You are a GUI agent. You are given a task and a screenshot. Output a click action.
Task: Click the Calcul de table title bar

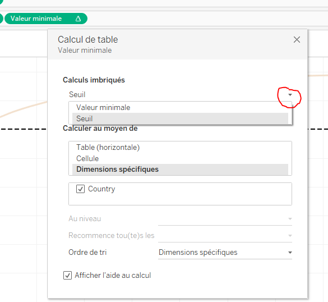click(177, 44)
